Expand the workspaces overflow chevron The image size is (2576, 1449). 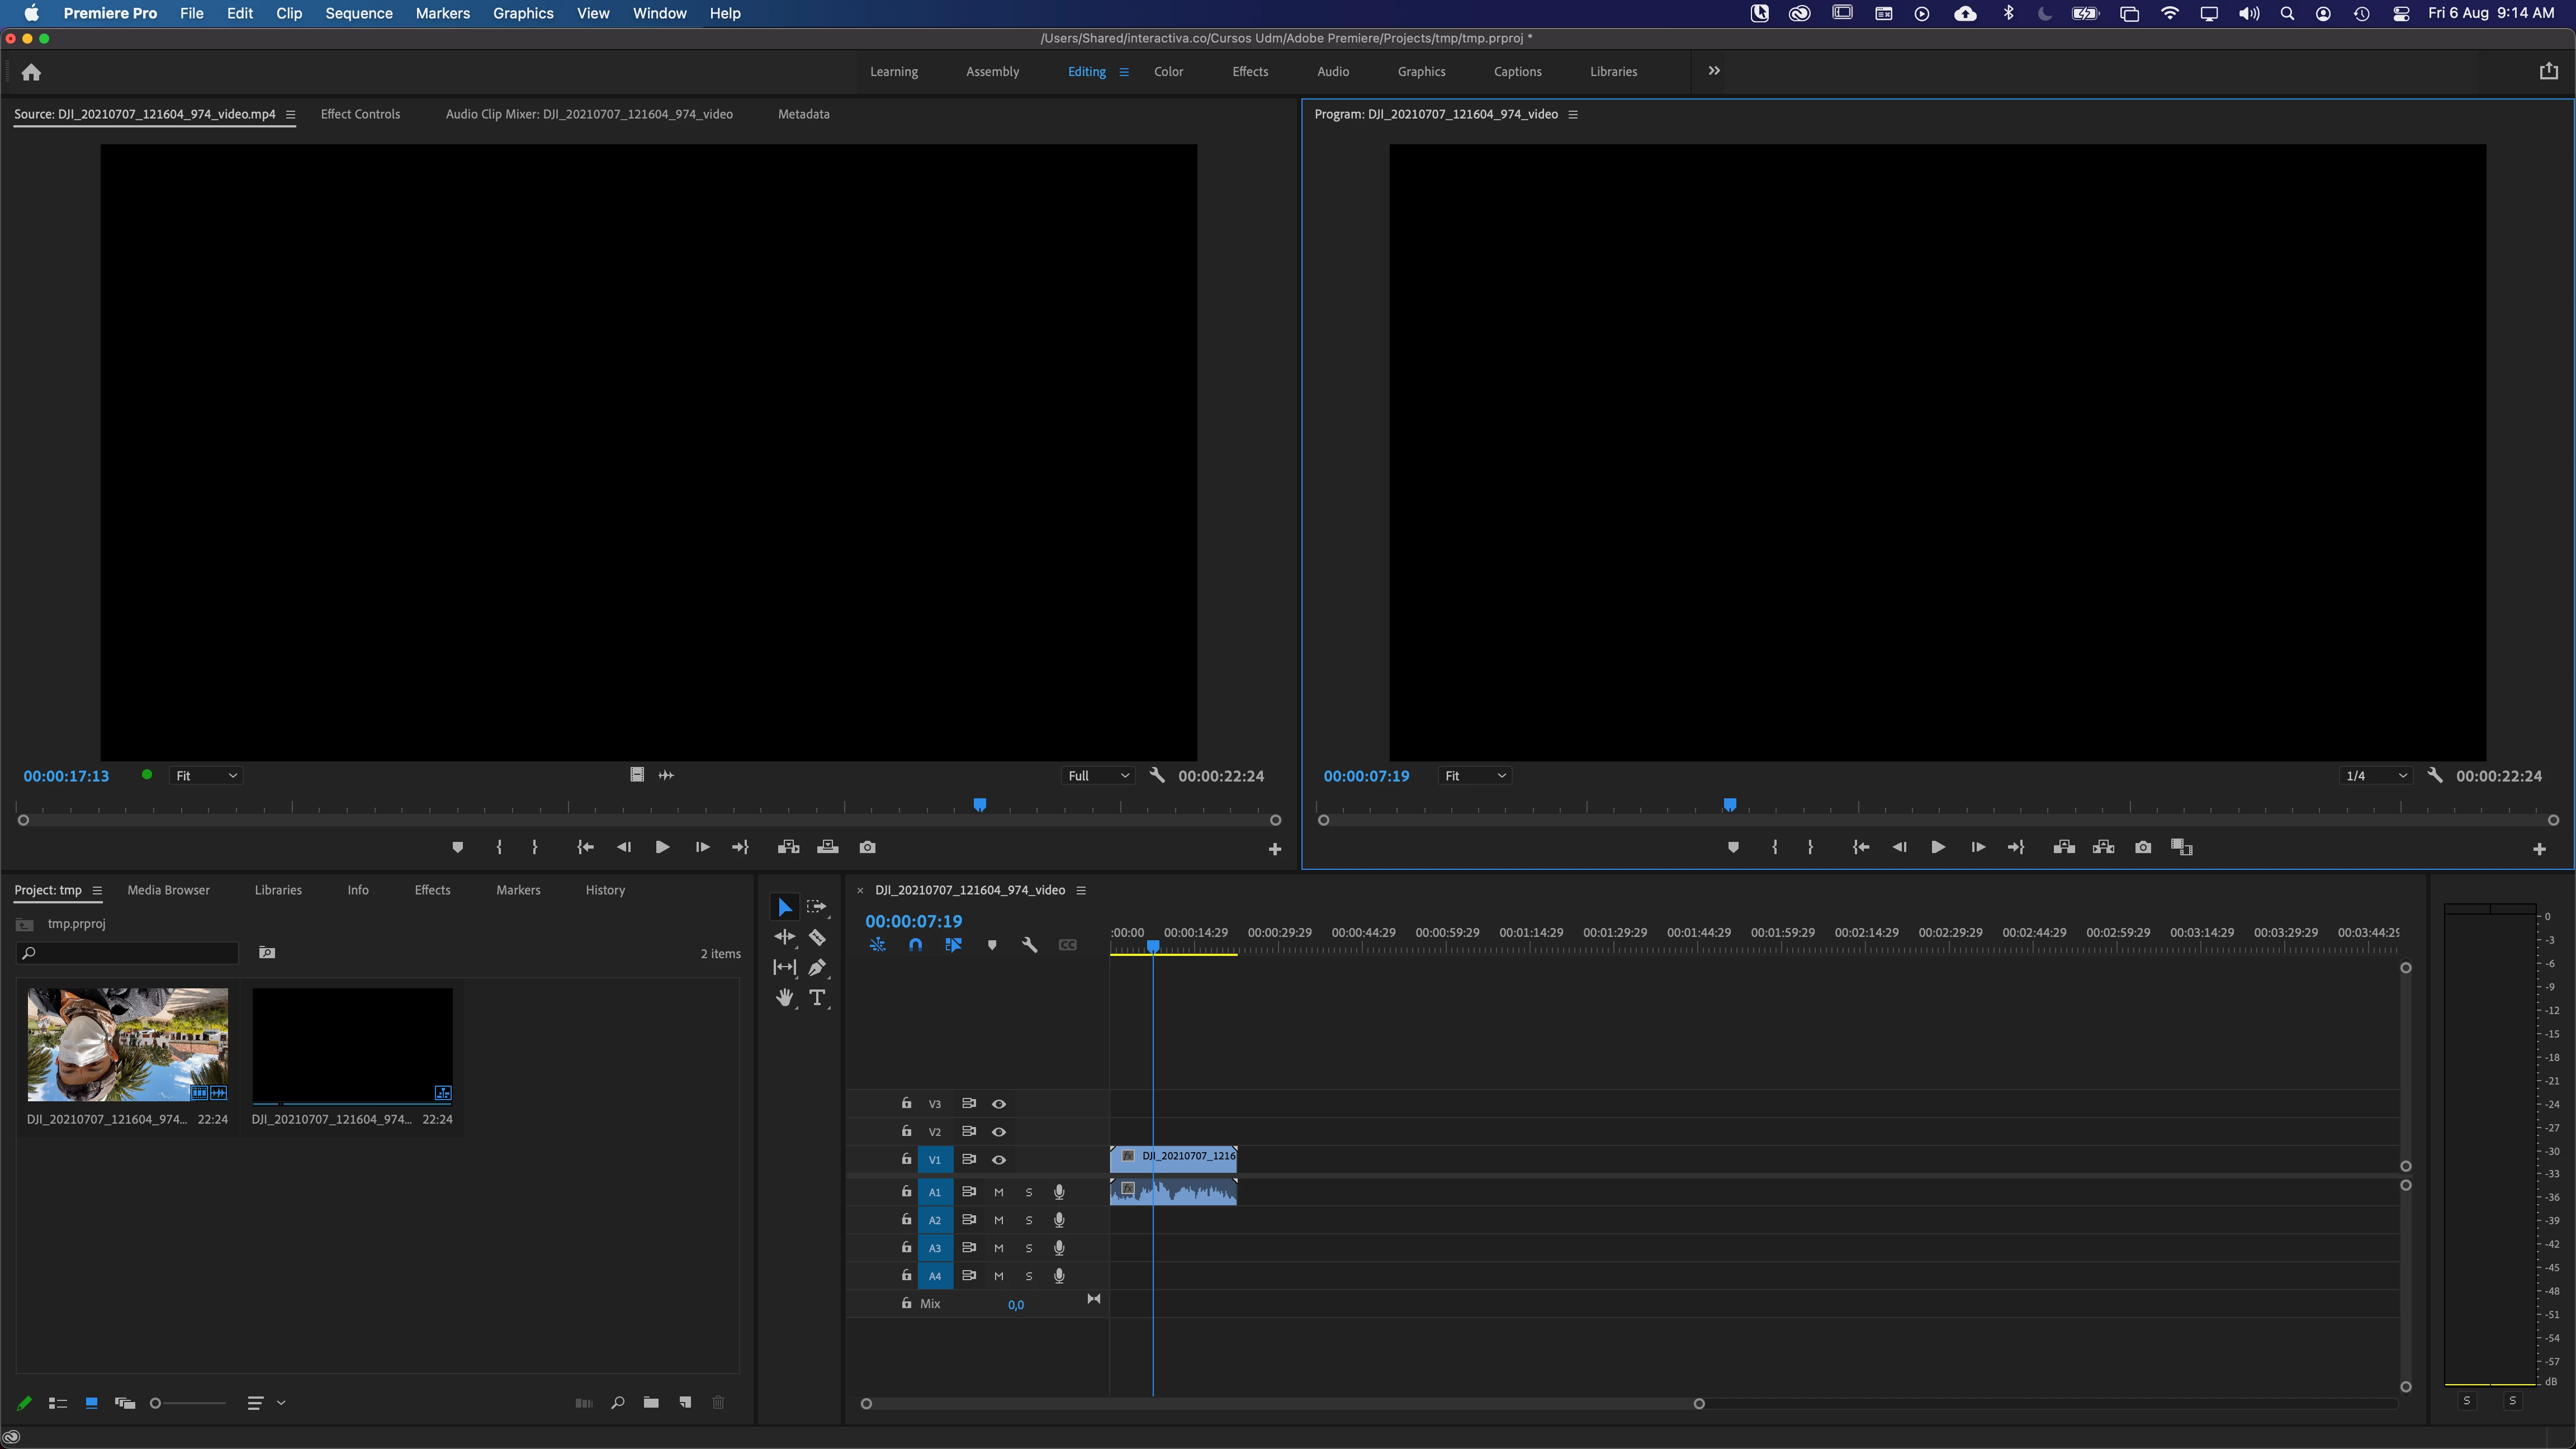[1714, 71]
